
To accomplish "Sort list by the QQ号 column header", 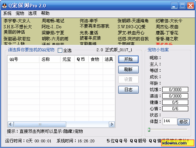I will (23, 59).
